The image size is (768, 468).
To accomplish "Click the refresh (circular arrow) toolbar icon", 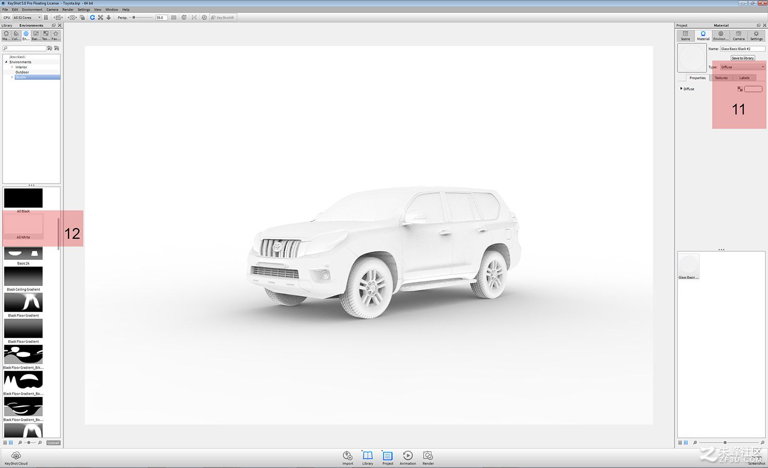I will [92, 17].
